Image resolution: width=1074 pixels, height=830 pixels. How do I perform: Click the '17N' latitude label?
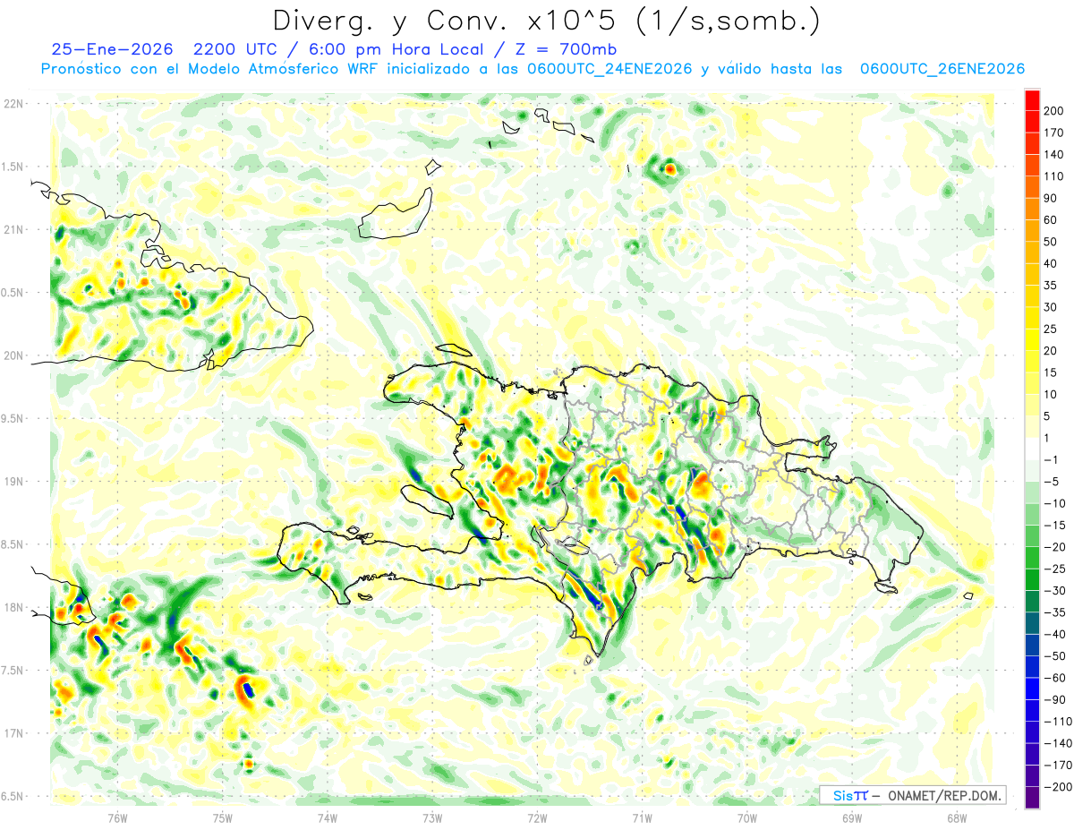pyautogui.click(x=13, y=733)
